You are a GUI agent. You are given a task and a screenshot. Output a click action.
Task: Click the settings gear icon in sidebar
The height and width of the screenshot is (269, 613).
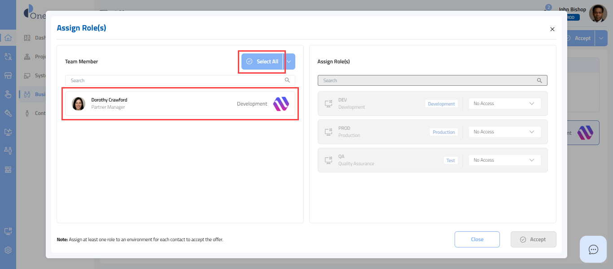(x=8, y=250)
